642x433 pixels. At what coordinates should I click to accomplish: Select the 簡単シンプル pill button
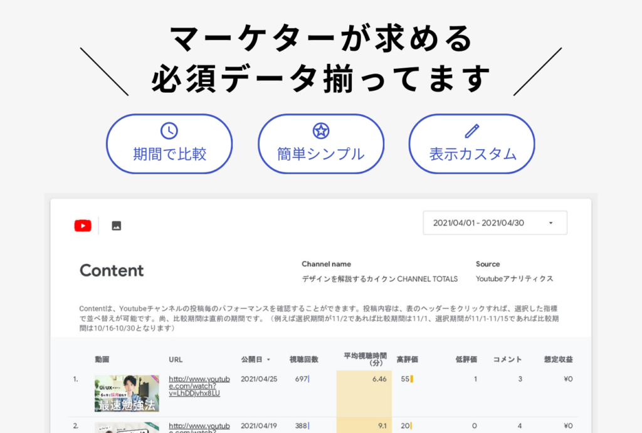[321, 143]
